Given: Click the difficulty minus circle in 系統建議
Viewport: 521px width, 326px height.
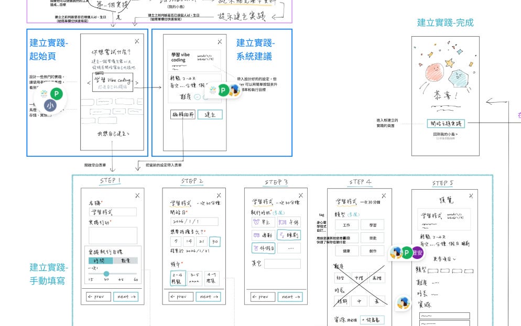Looking at the screenshot, I should point(198,97).
